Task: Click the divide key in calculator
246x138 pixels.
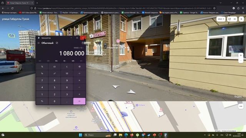Action: tap(80, 73)
